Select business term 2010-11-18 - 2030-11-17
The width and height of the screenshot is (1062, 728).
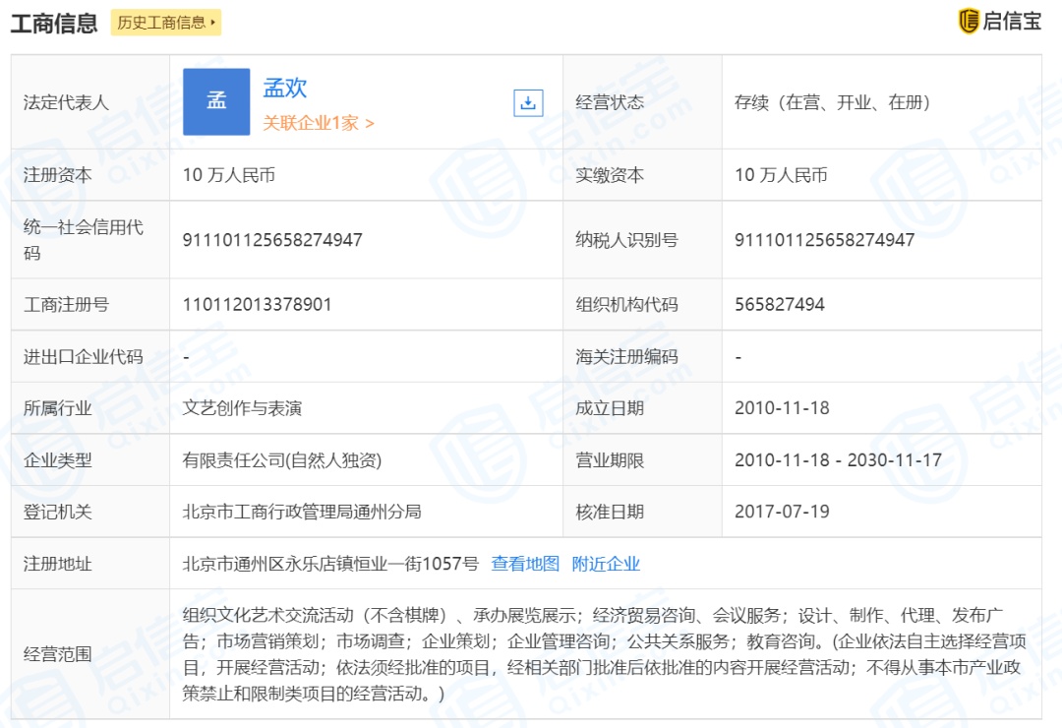pos(838,460)
